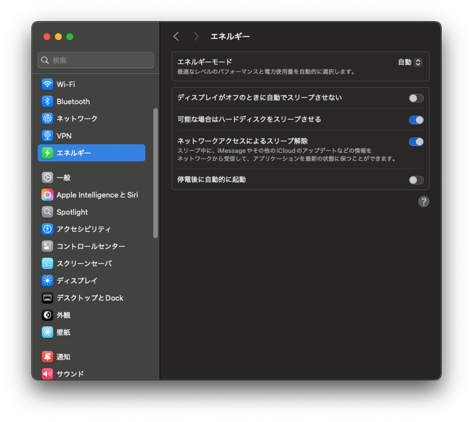Click アクセシビリティ label text
Image resolution: width=473 pixels, height=422 pixels.
(x=84, y=229)
